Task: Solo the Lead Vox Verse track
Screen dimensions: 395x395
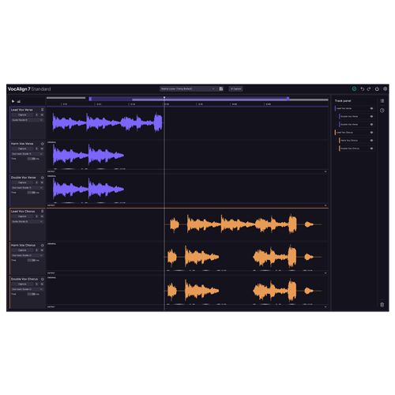Action: pos(36,115)
